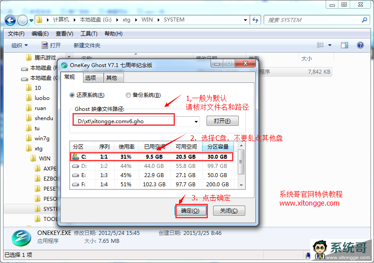
Task: Click the Explorer forward navigation arrow
Action: pos(23,20)
